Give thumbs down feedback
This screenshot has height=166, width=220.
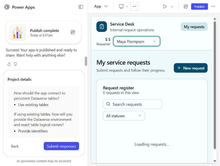point(15,64)
